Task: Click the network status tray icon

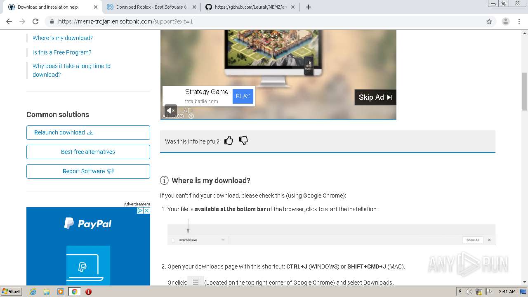Action: (x=479, y=292)
